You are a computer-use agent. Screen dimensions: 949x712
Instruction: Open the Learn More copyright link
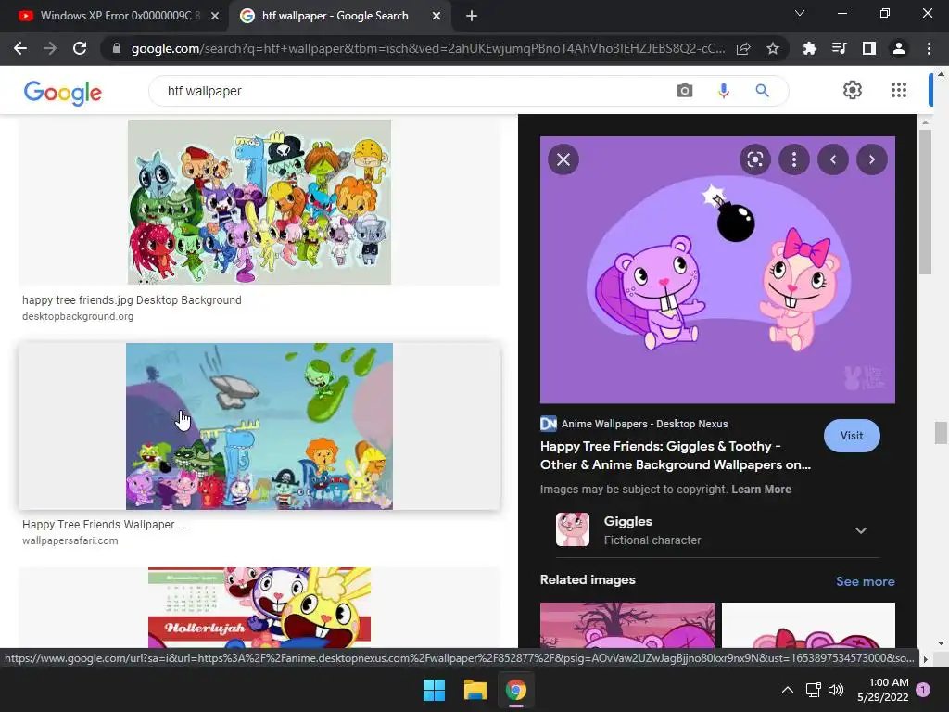coord(762,489)
